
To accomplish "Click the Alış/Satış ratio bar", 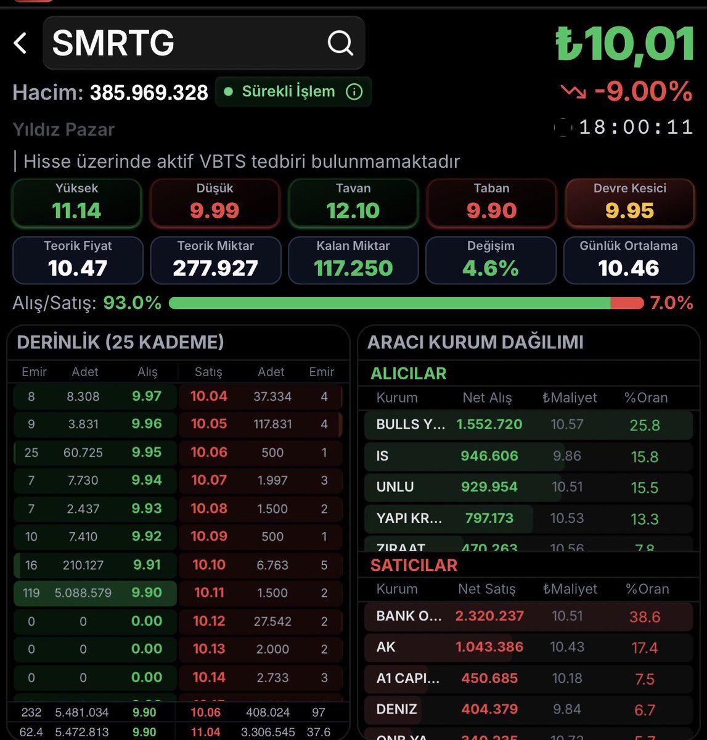I will tap(406, 303).
